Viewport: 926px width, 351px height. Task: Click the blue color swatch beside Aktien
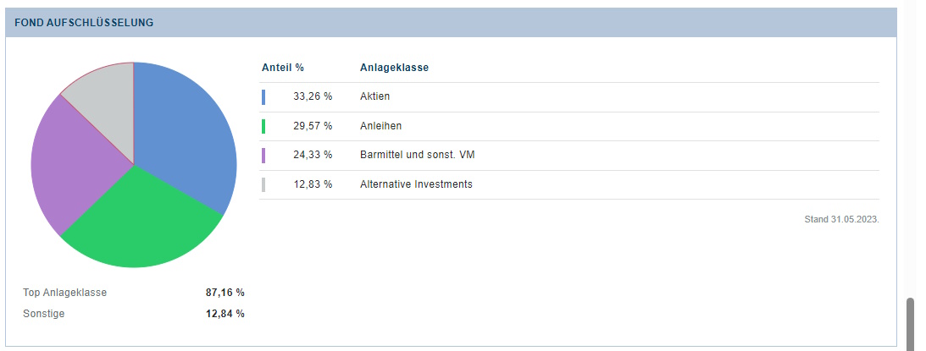[263, 97]
